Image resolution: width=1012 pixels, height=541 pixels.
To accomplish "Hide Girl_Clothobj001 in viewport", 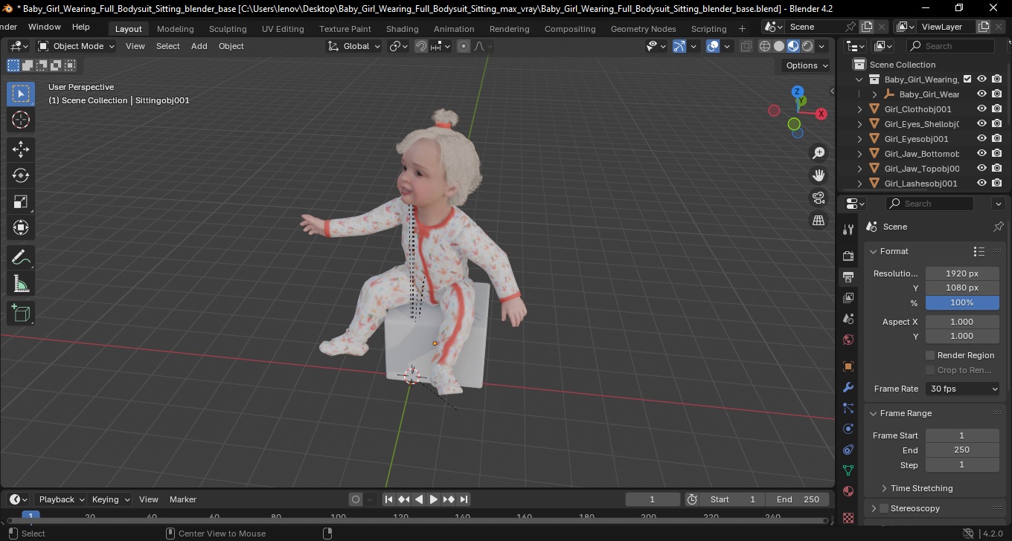I will 981,109.
